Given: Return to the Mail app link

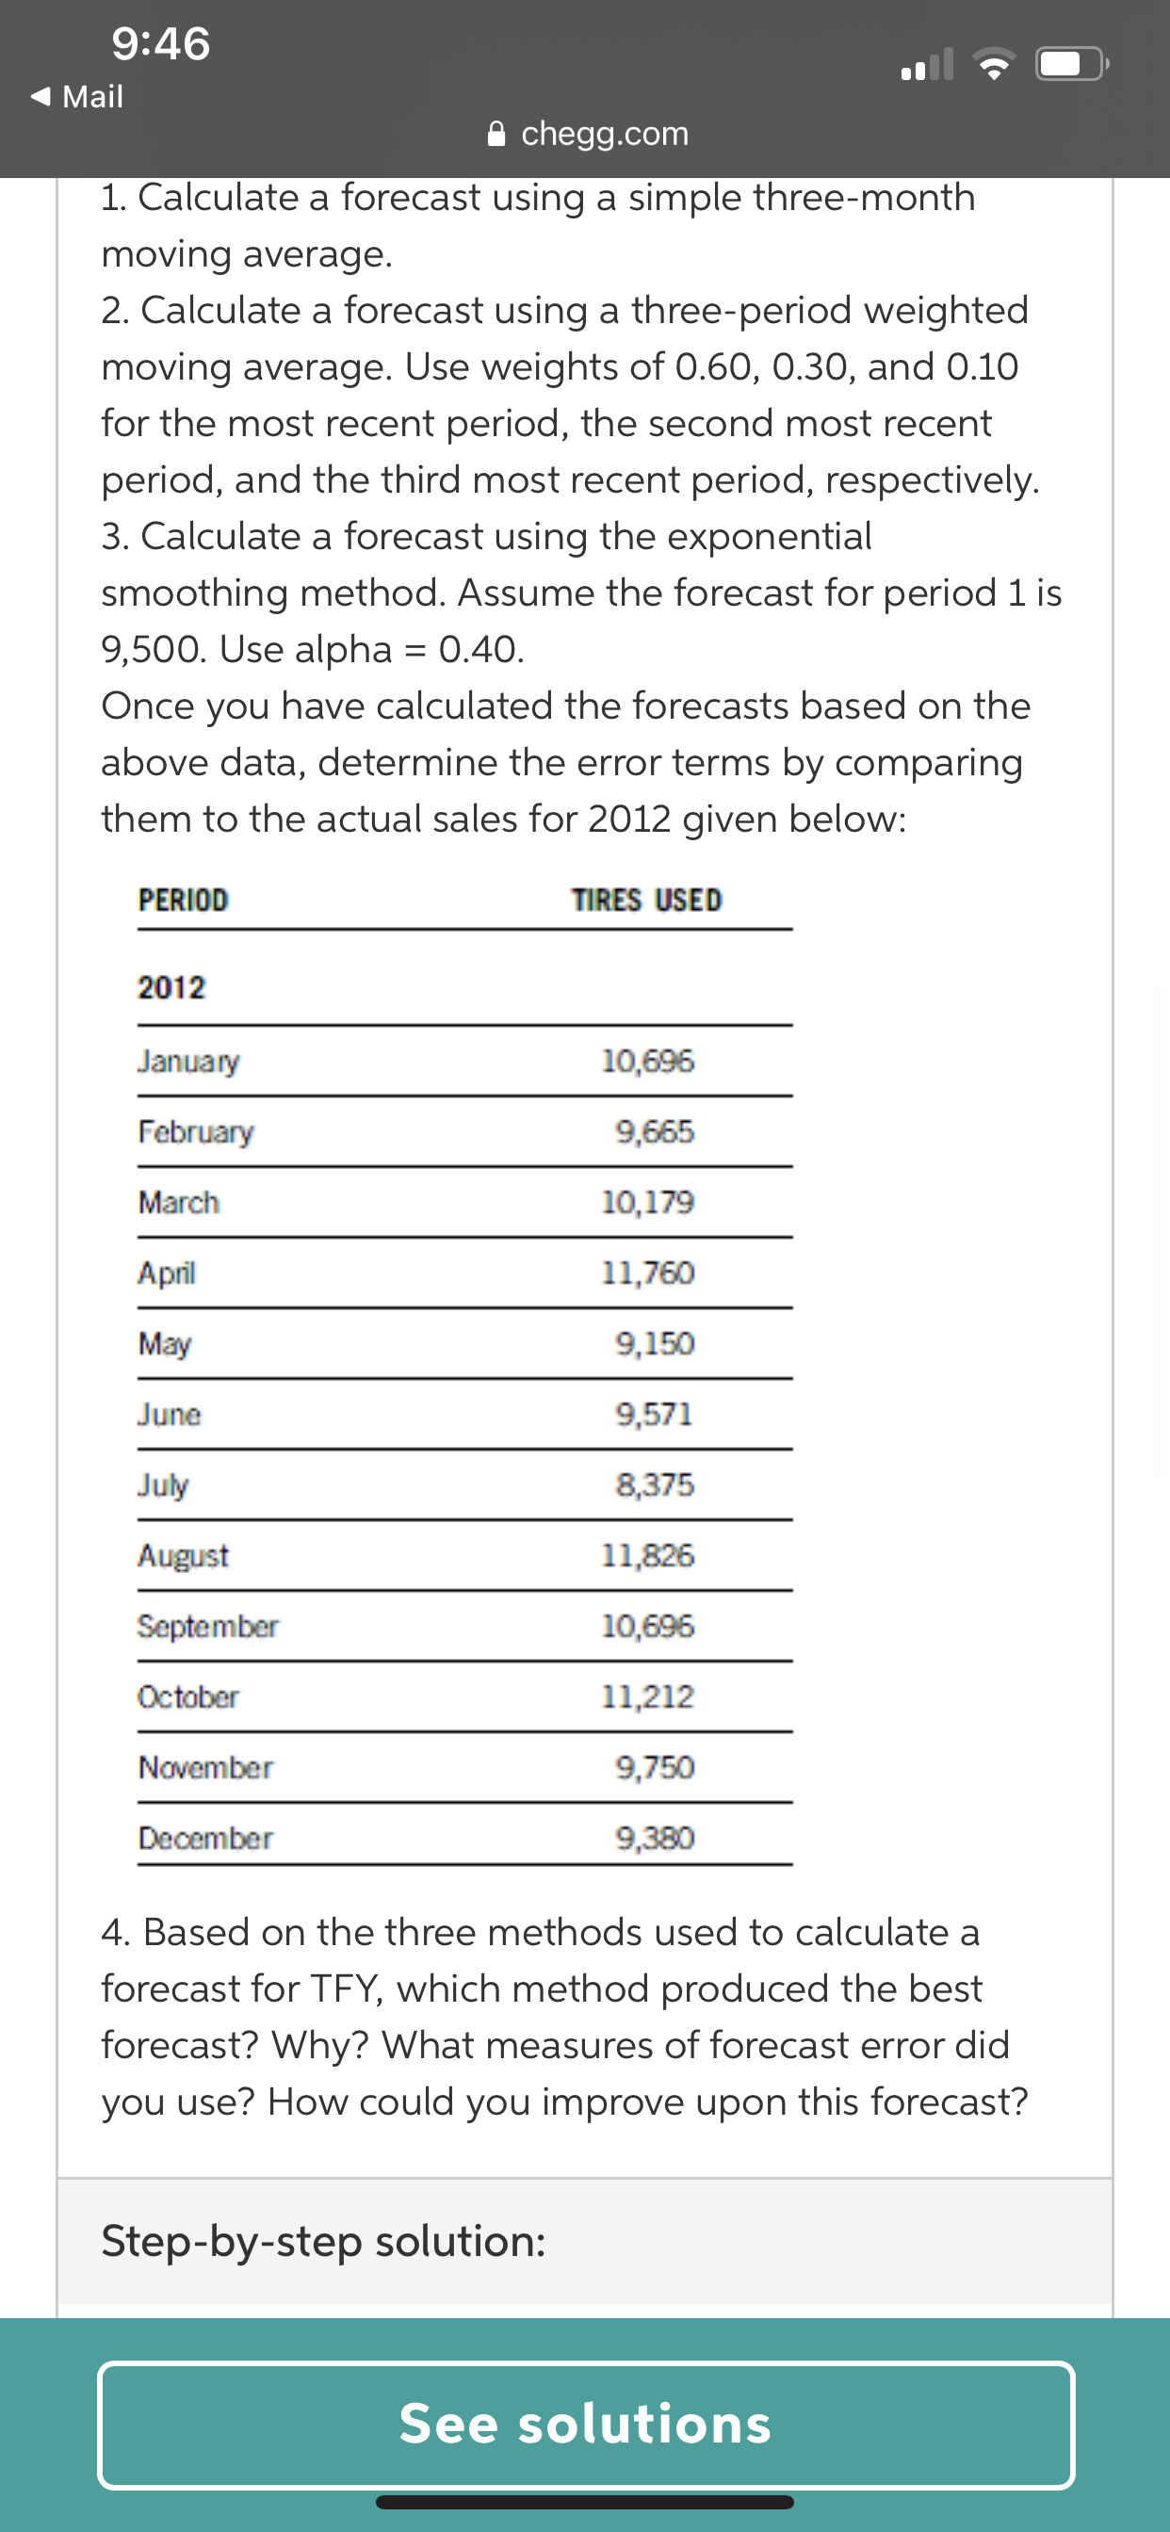Looking at the screenshot, I should [76, 96].
